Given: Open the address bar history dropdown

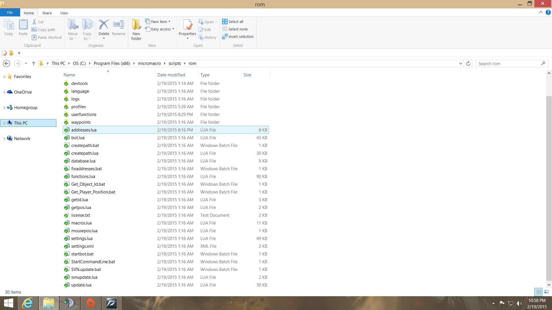Looking at the screenshot, I should [x=461, y=63].
